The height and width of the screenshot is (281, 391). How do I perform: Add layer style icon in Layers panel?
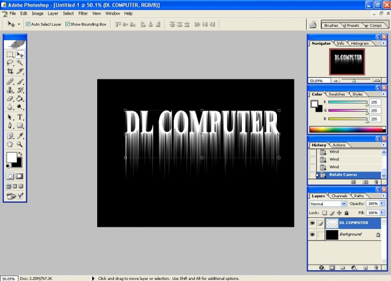(322, 268)
